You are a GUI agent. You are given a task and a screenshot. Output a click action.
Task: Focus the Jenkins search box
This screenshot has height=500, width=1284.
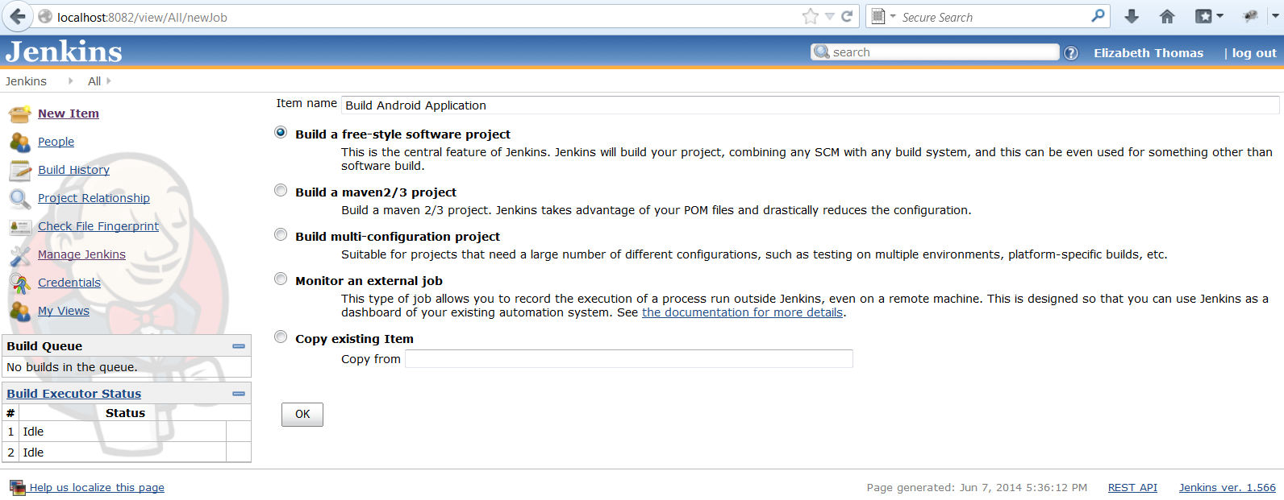pos(935,52)
